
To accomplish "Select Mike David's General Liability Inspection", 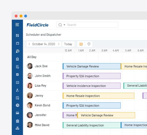I will [x=92, y=125].
